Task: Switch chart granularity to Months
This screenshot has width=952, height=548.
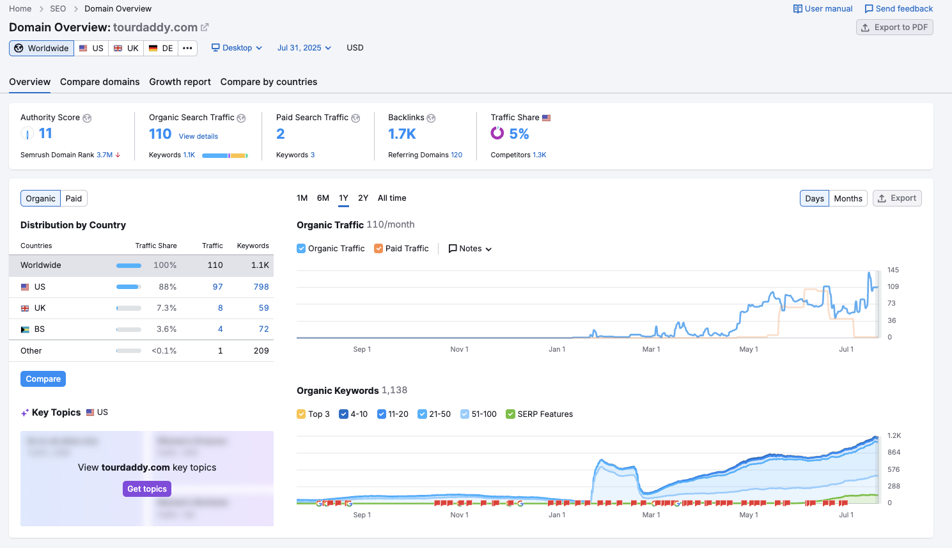Action: click(x=848, y=199)
